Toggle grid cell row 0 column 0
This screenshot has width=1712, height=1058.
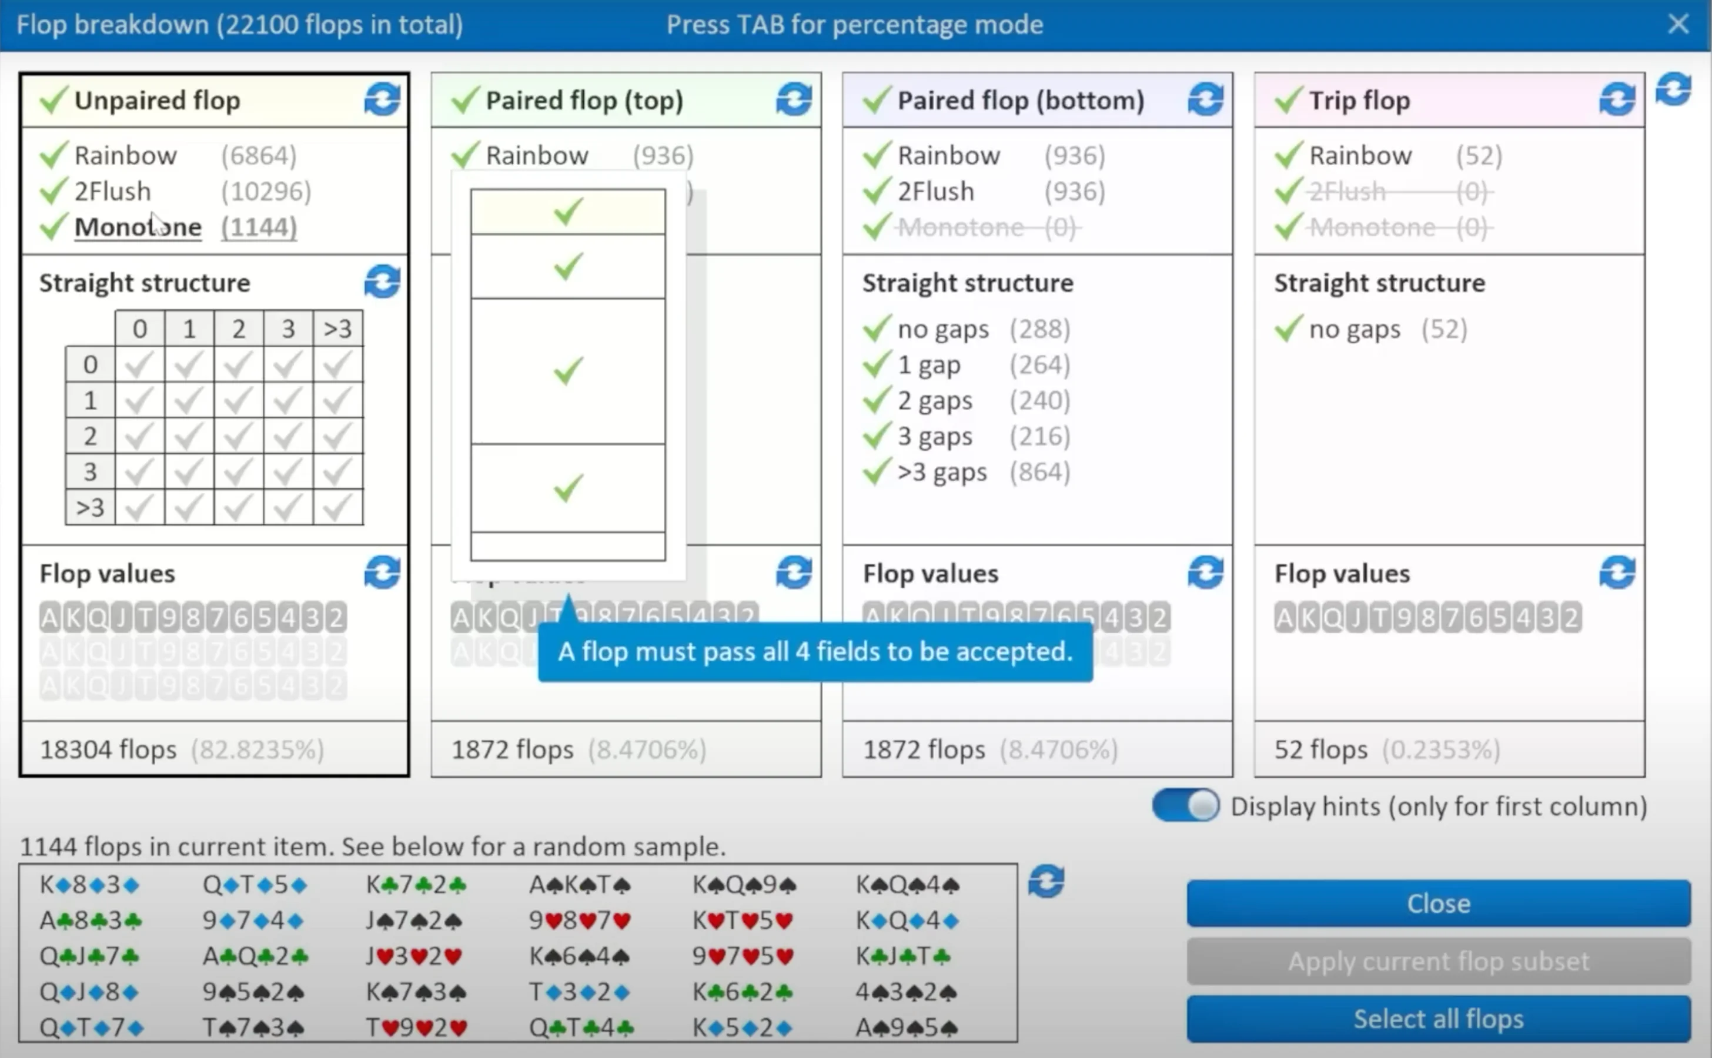tap(139, 364)
